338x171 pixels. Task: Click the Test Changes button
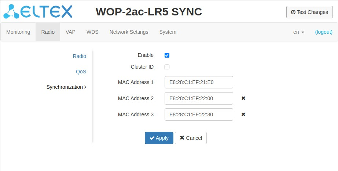[x=309, y=12]
